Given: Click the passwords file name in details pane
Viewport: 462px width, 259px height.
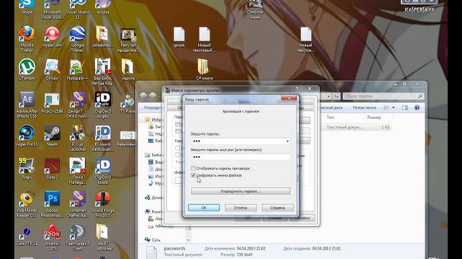Looking at the screenshot, I should click(174, 248).
